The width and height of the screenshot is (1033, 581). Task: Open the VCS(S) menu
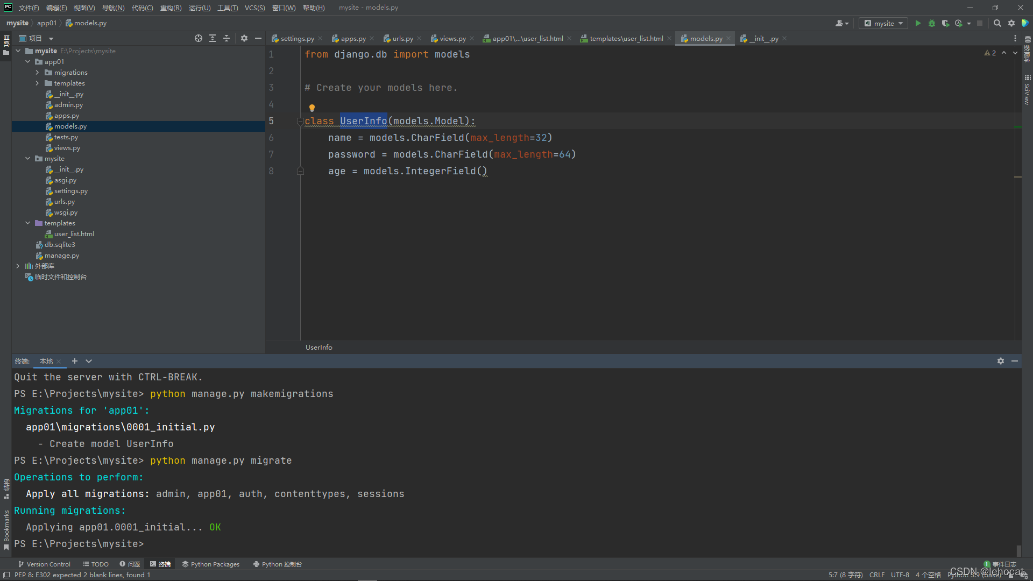click(254, 8)
